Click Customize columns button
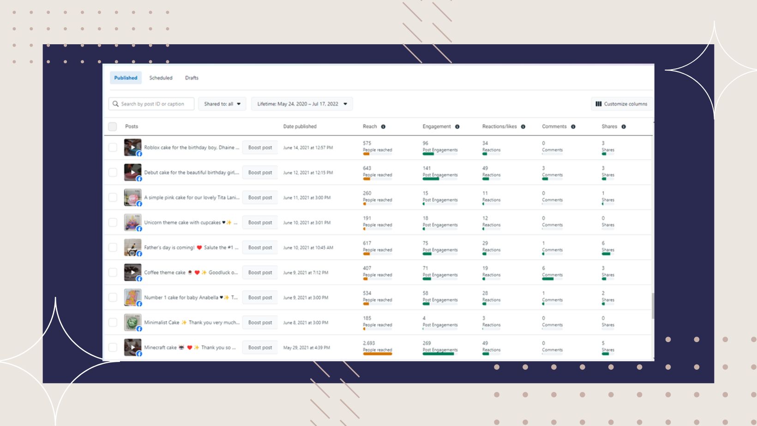This screenshot has height=426, width=757. [x=622, y=104]
